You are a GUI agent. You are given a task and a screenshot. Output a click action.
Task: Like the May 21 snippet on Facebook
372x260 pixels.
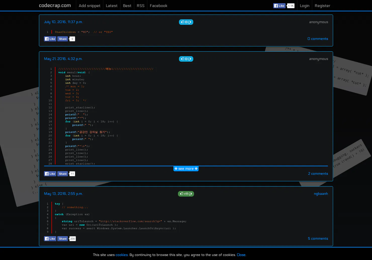50,174
